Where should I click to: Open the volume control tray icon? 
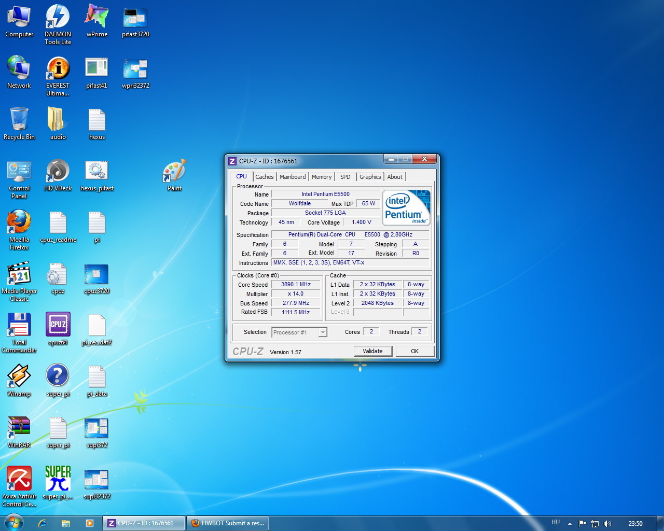(x=607, y=523)
